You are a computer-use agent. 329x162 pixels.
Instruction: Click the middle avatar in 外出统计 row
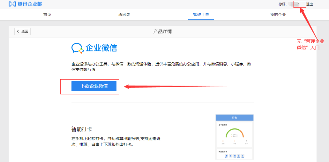(x=235, y=156)
